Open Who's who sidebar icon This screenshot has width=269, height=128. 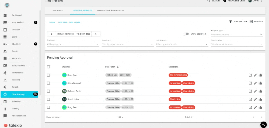coord(5,58)
